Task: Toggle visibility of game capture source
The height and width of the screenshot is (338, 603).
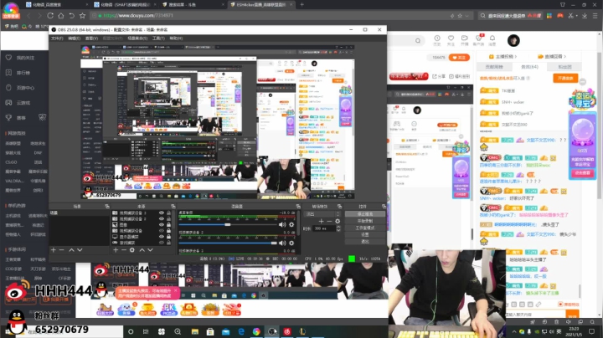Action: 162,243
